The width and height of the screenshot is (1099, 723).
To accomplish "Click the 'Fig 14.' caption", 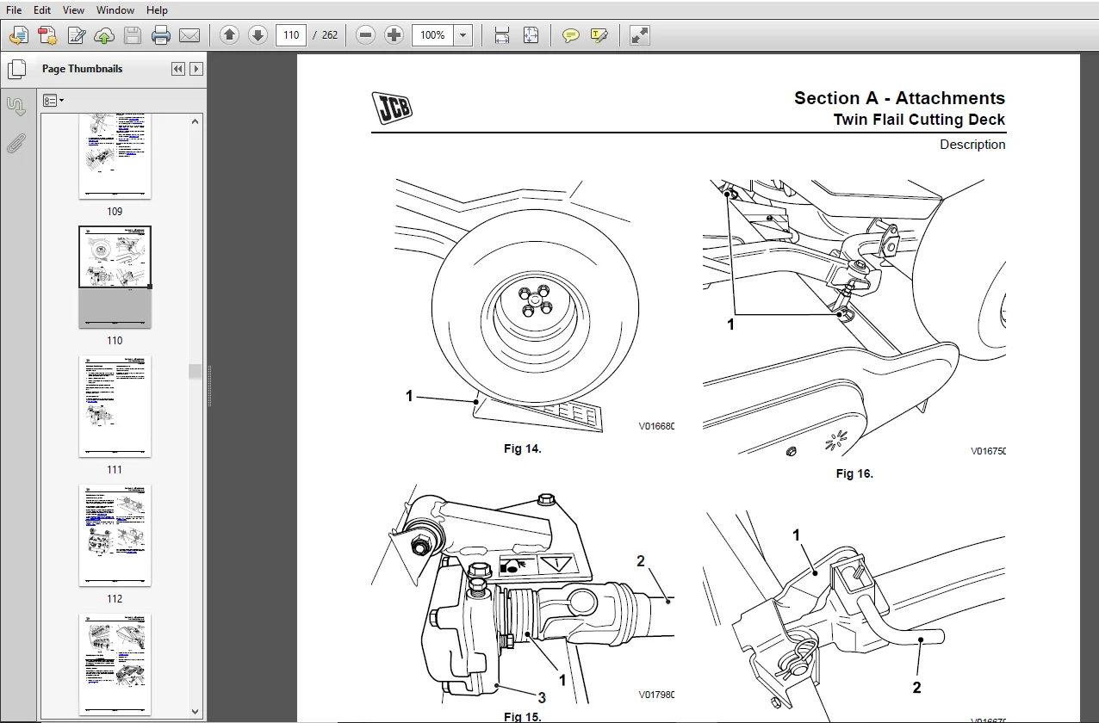I will point(523,448).
